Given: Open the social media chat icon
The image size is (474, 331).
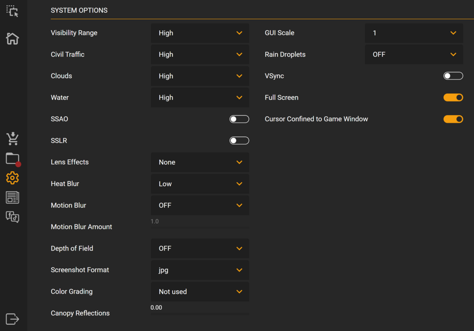Looking at the screenshot, I should coord(12,217).
